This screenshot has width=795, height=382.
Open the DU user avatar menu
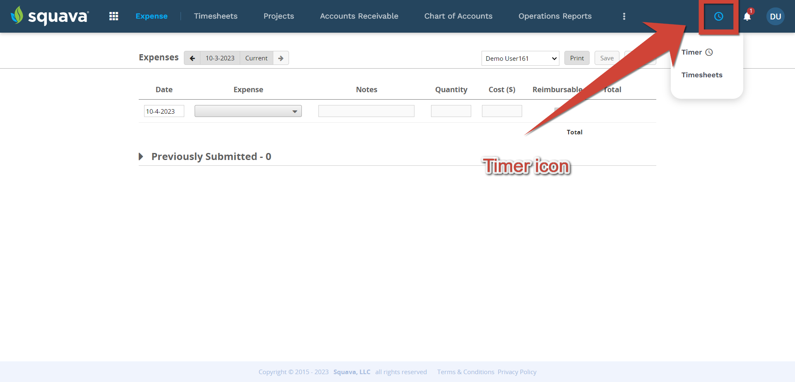(776, 16)
